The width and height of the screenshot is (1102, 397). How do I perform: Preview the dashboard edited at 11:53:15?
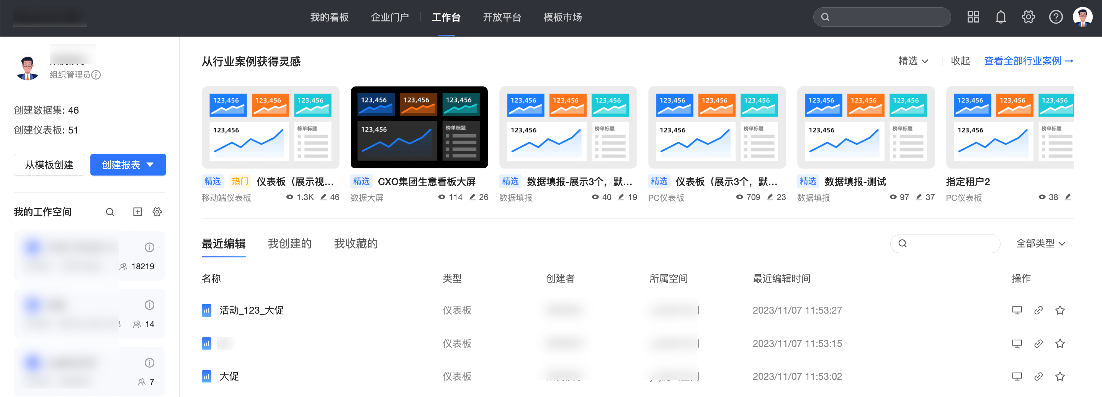click(1017, 343)
